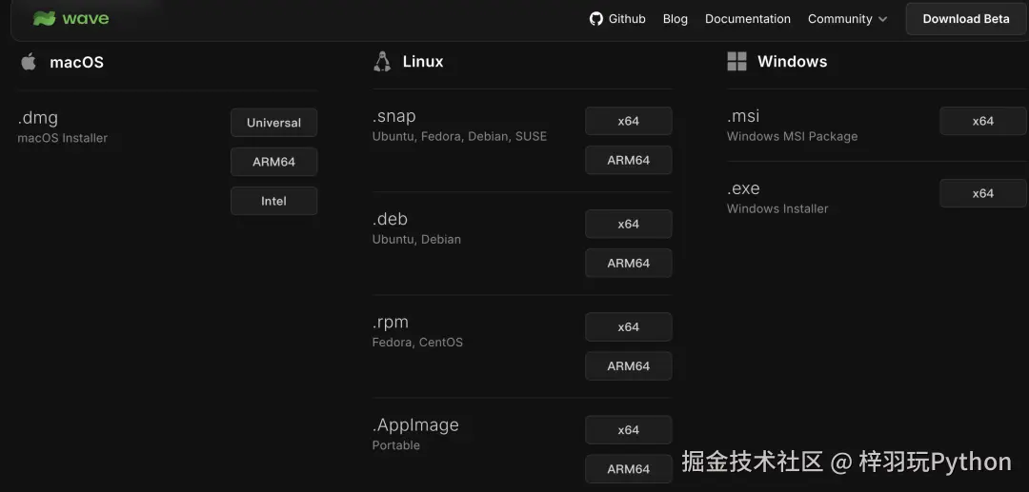Click the Fedora, CentOS description
Viewport: 1029px width, 492px height.
[x=417, y=342]
